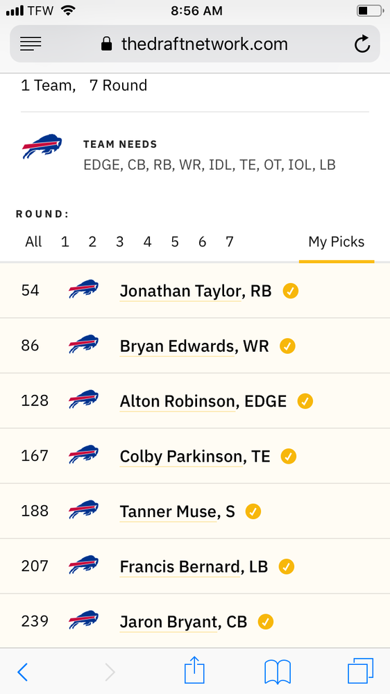
Task: Tap the checkmark next to Alton Robinson
Action: pyautogui.click(x=305, y=401)
